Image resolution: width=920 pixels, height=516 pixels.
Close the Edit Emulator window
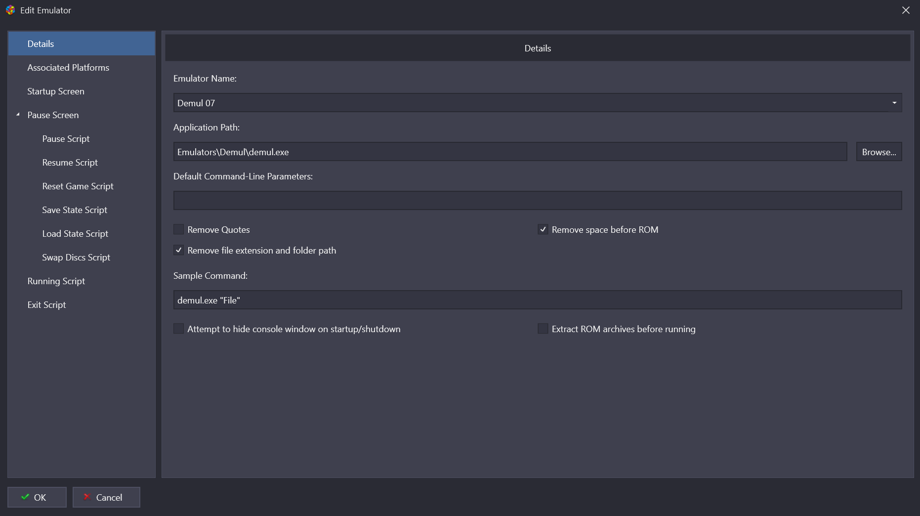[906, 10]
